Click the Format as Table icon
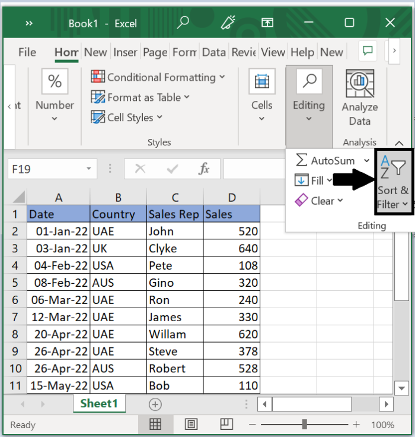 (98, 97)
